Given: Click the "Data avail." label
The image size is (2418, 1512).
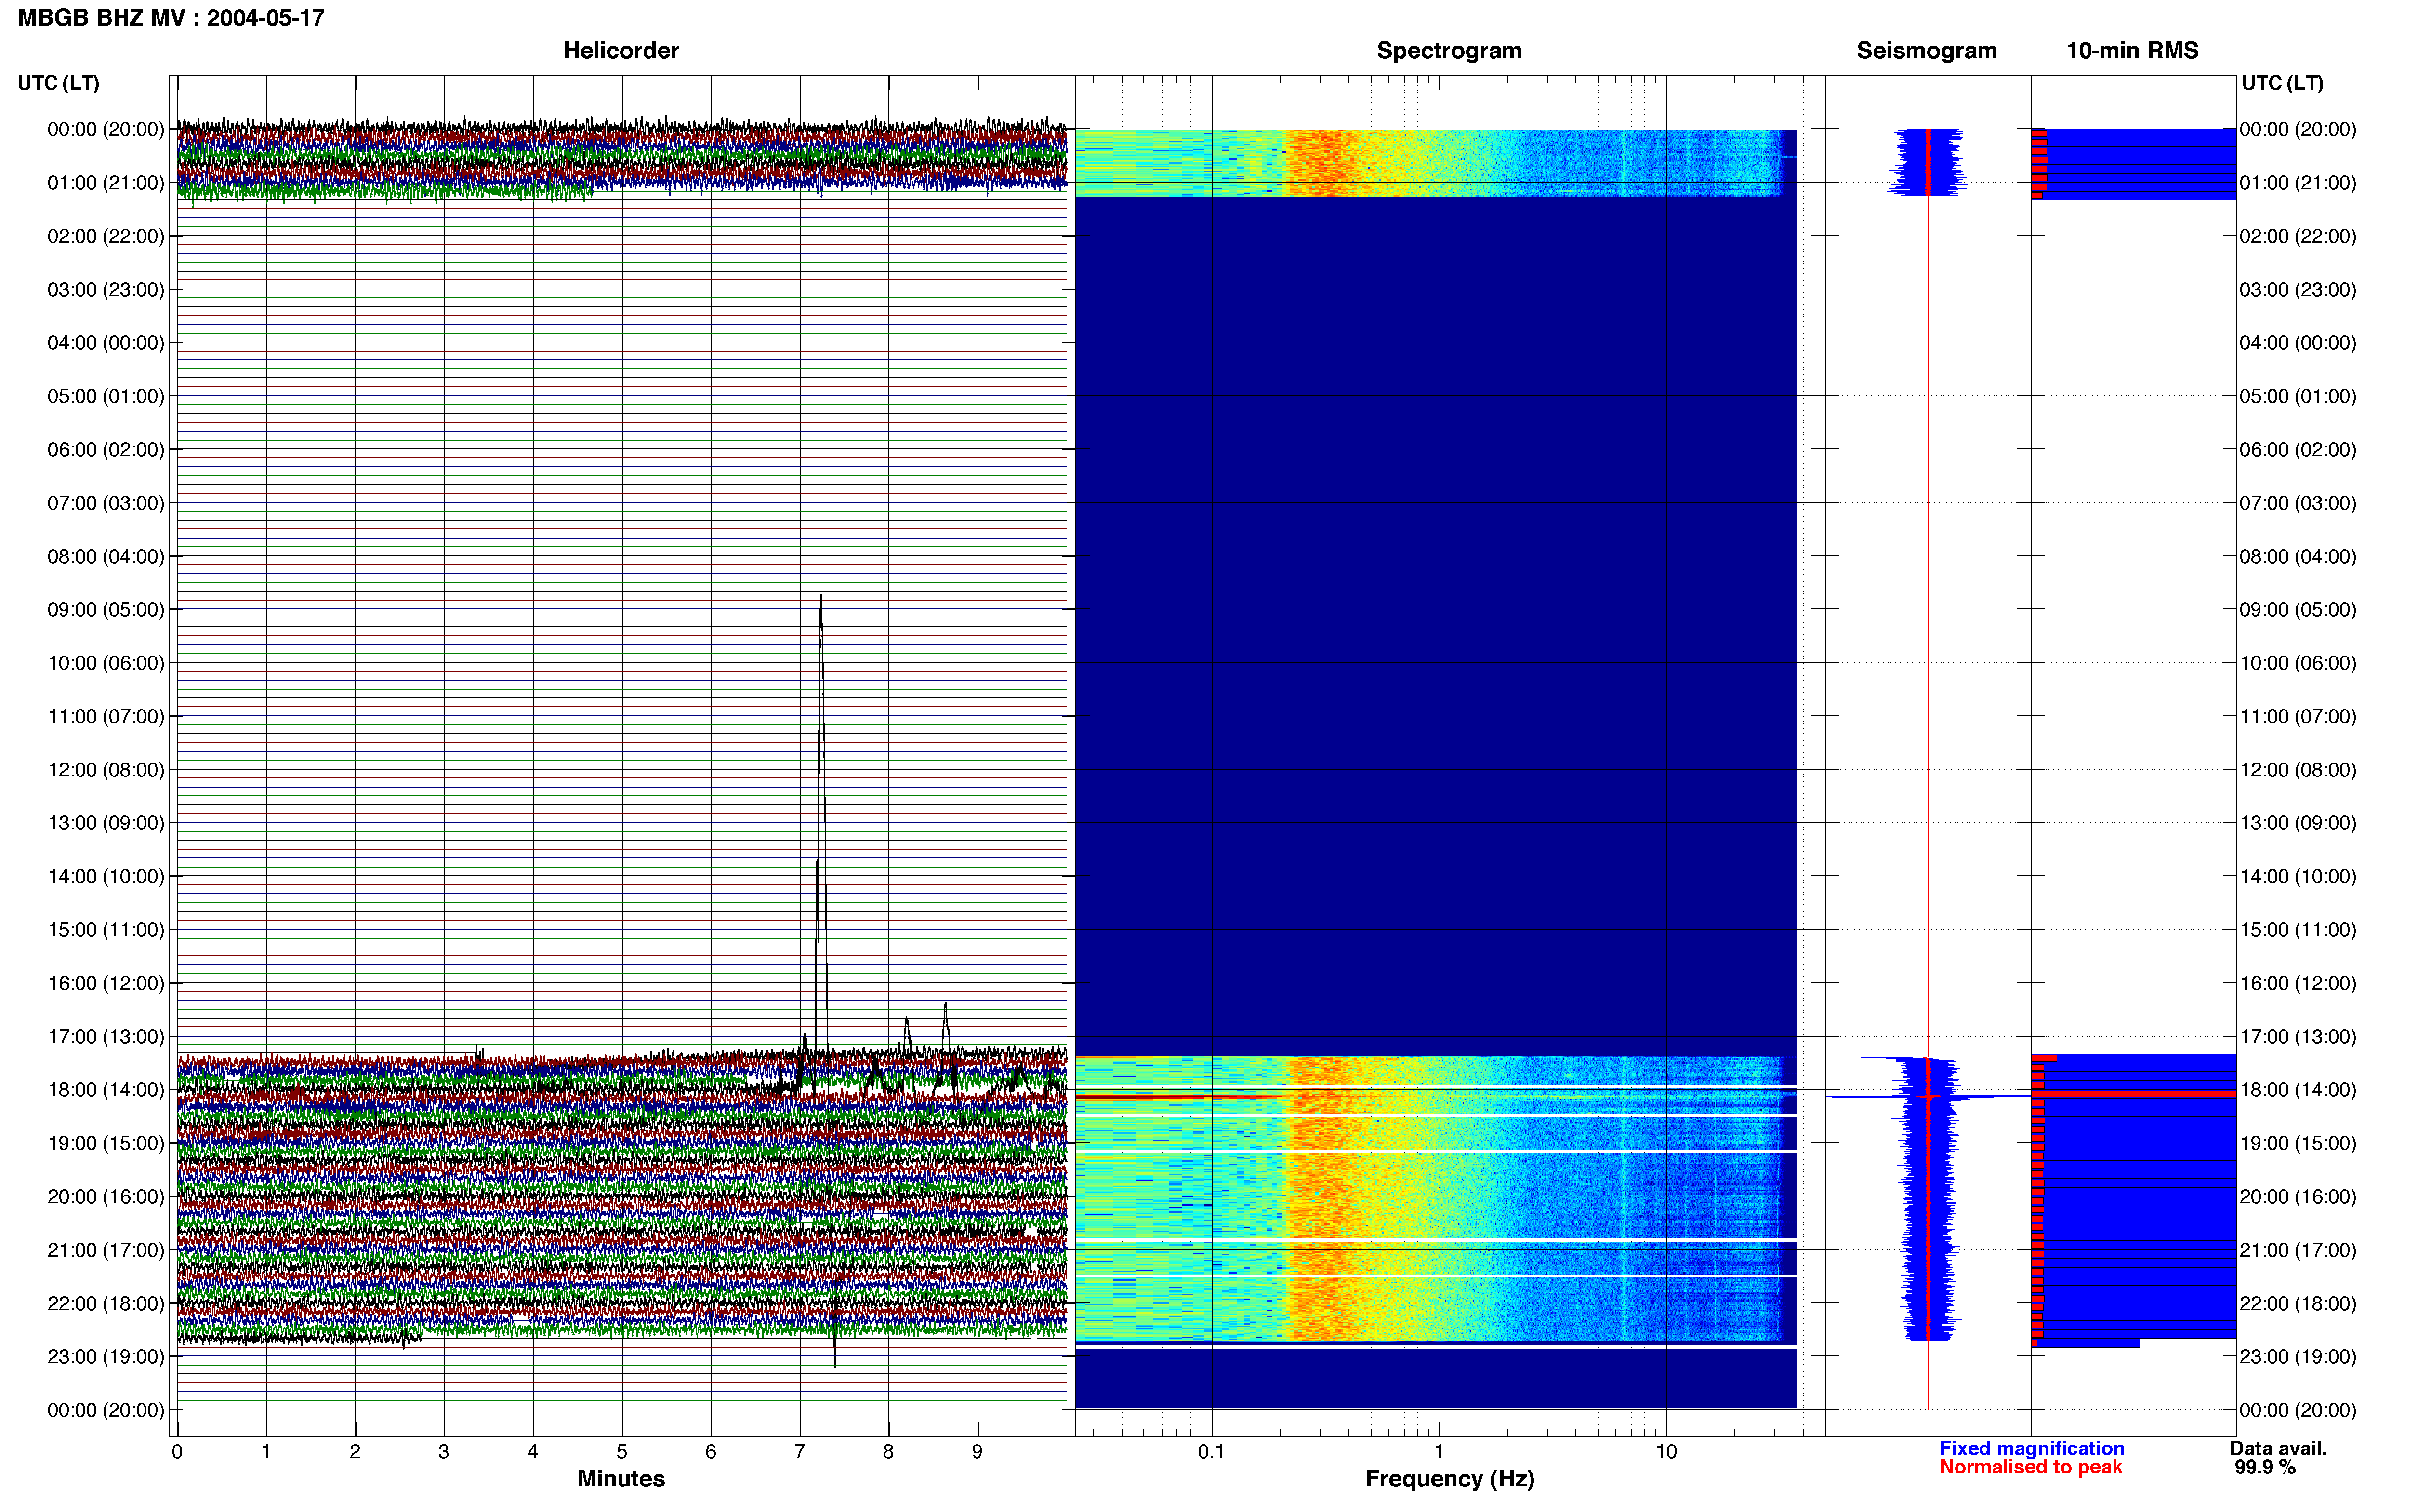Looking at the screenshot, I should 2278,1448.
